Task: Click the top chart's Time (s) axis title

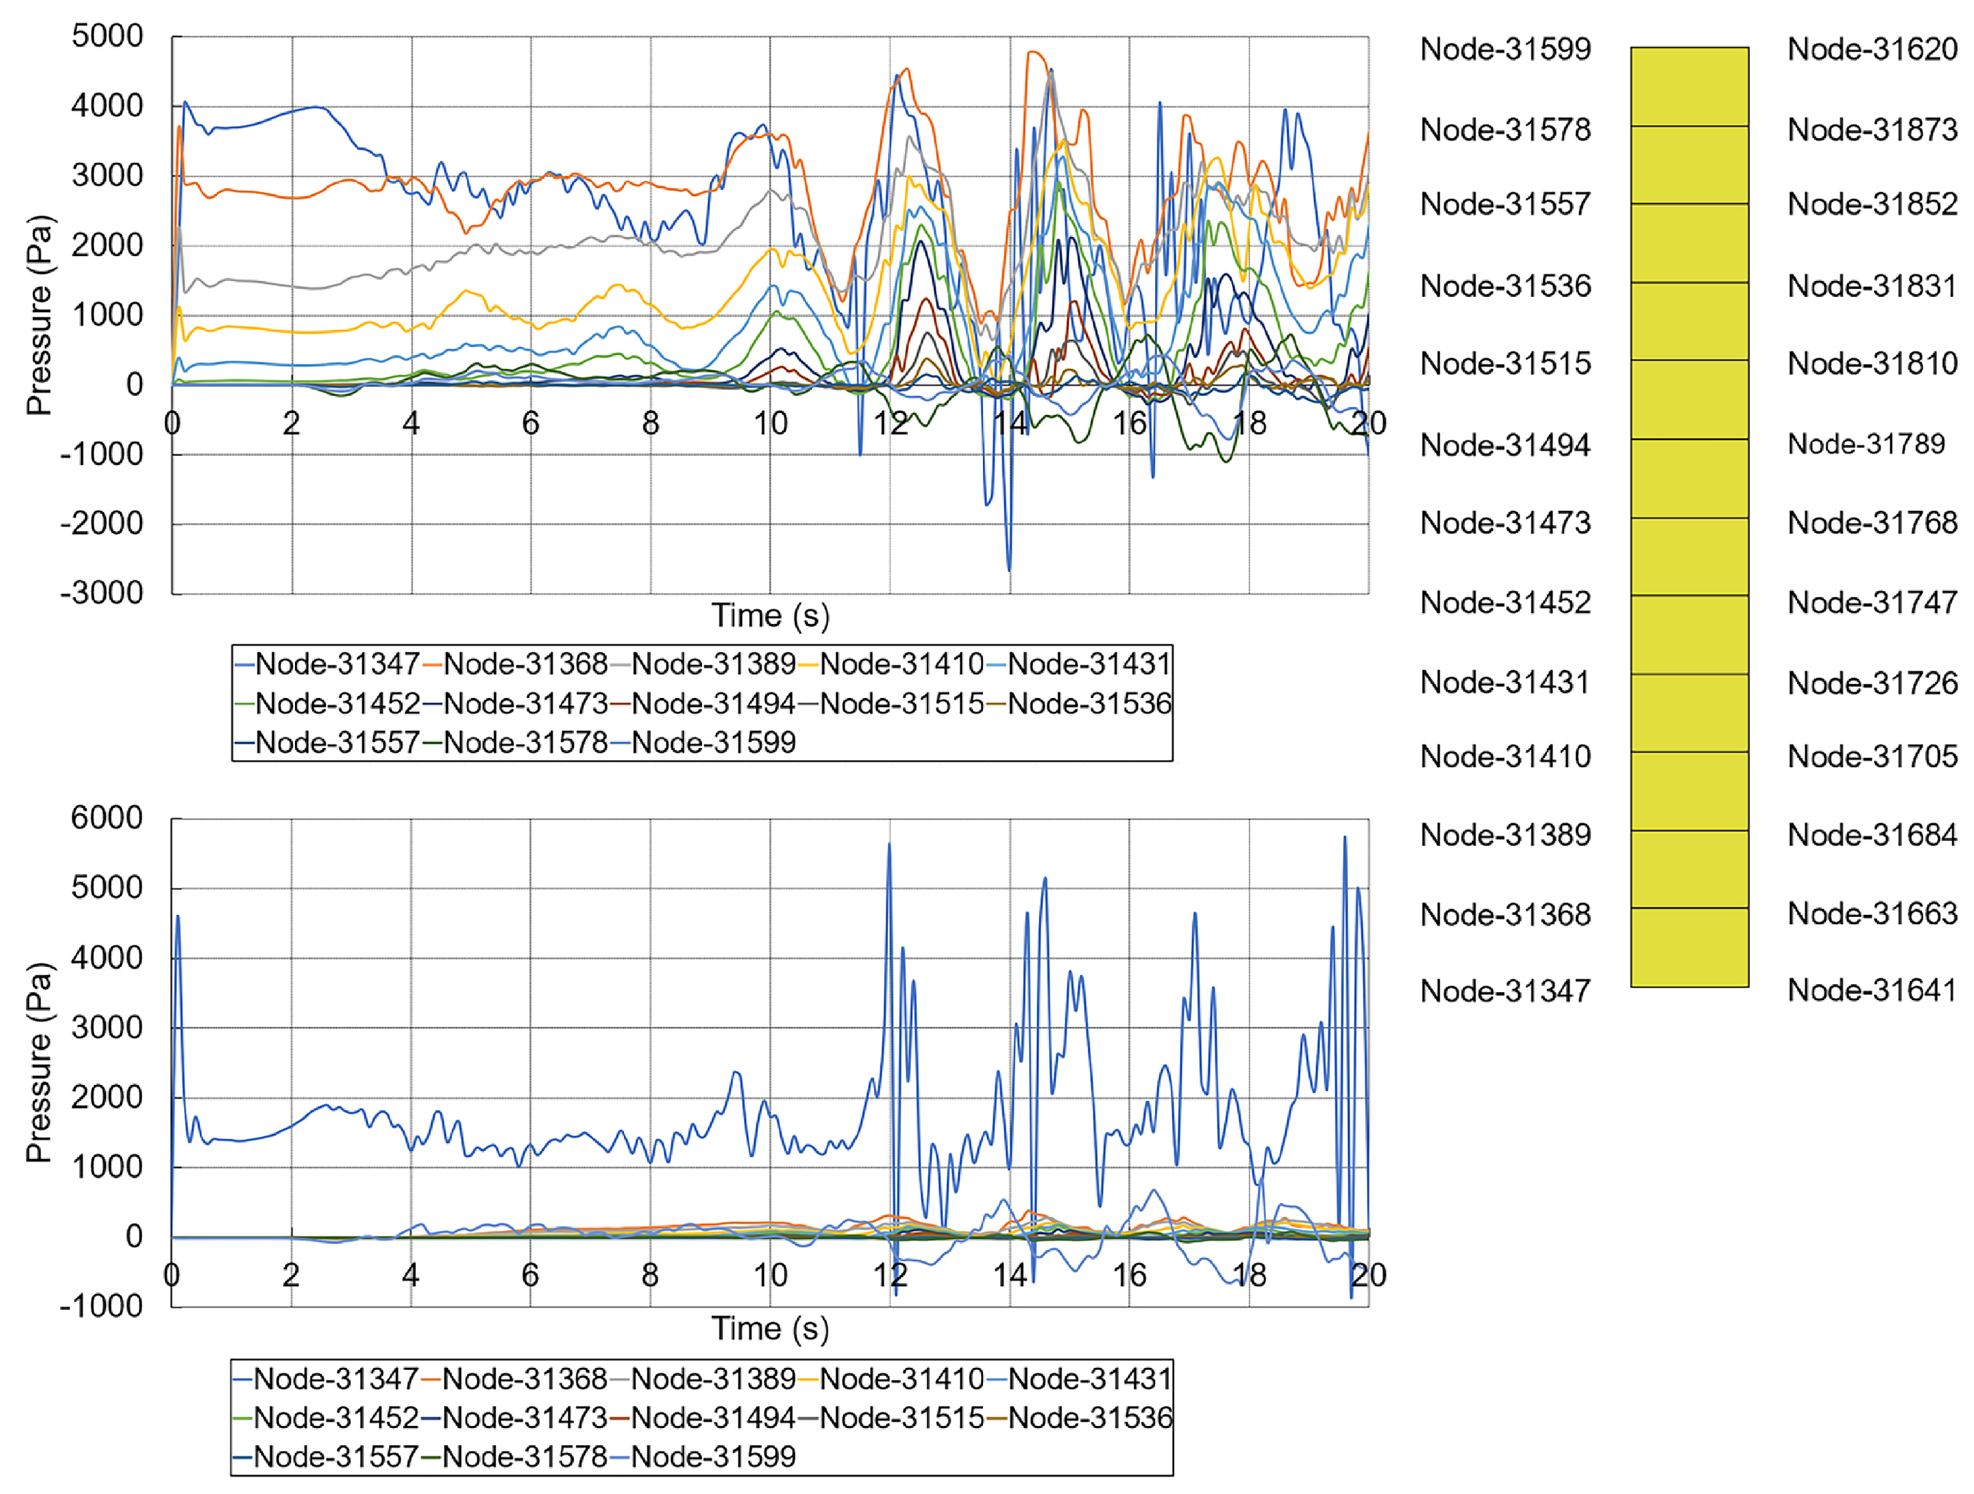Action: pos(770,616)
